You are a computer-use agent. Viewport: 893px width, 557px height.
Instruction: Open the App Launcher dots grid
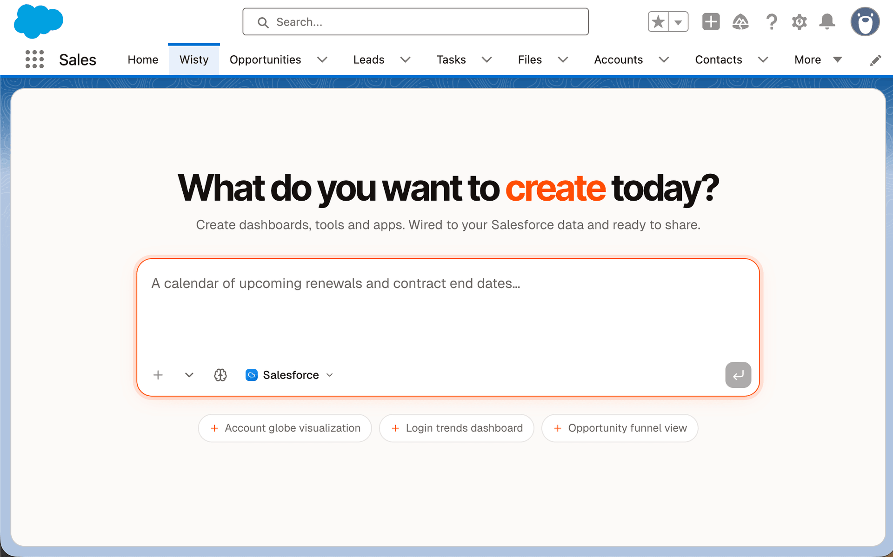coord(34,59)
